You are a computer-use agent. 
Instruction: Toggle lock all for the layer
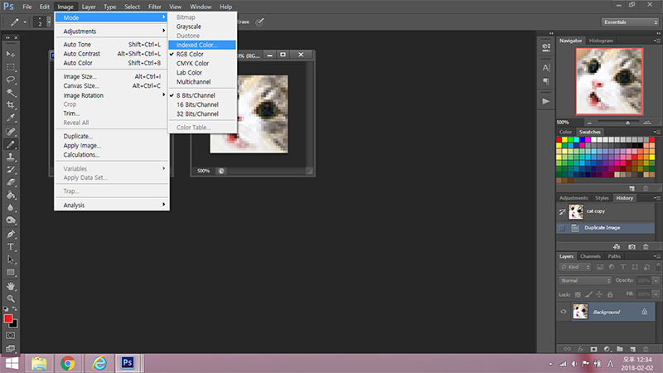tap(610, 294)
